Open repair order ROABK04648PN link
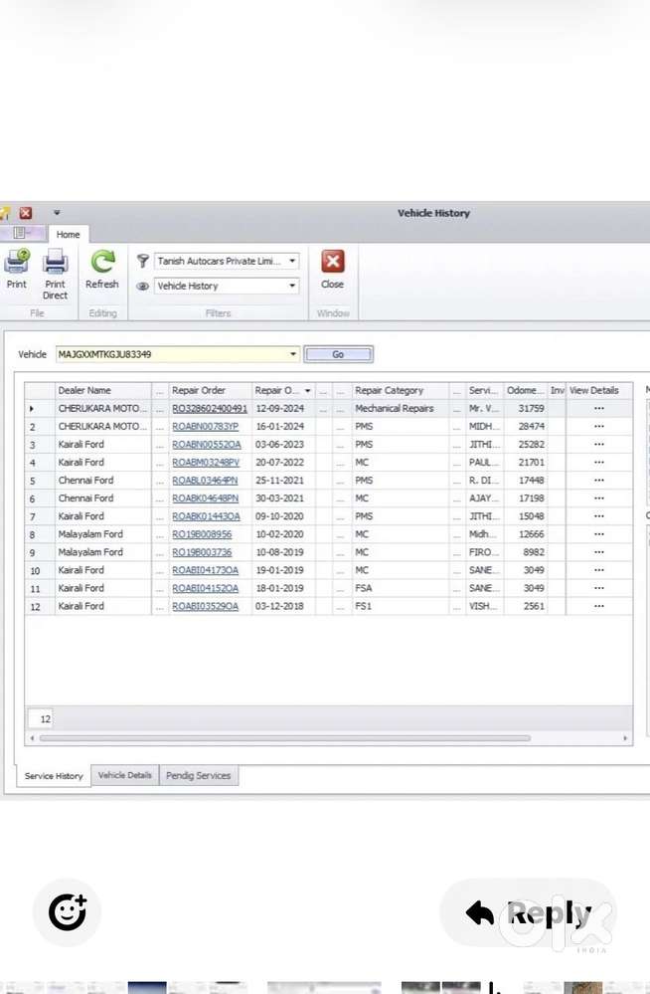Viewport: 650px width, 994px height. point(206,498)
